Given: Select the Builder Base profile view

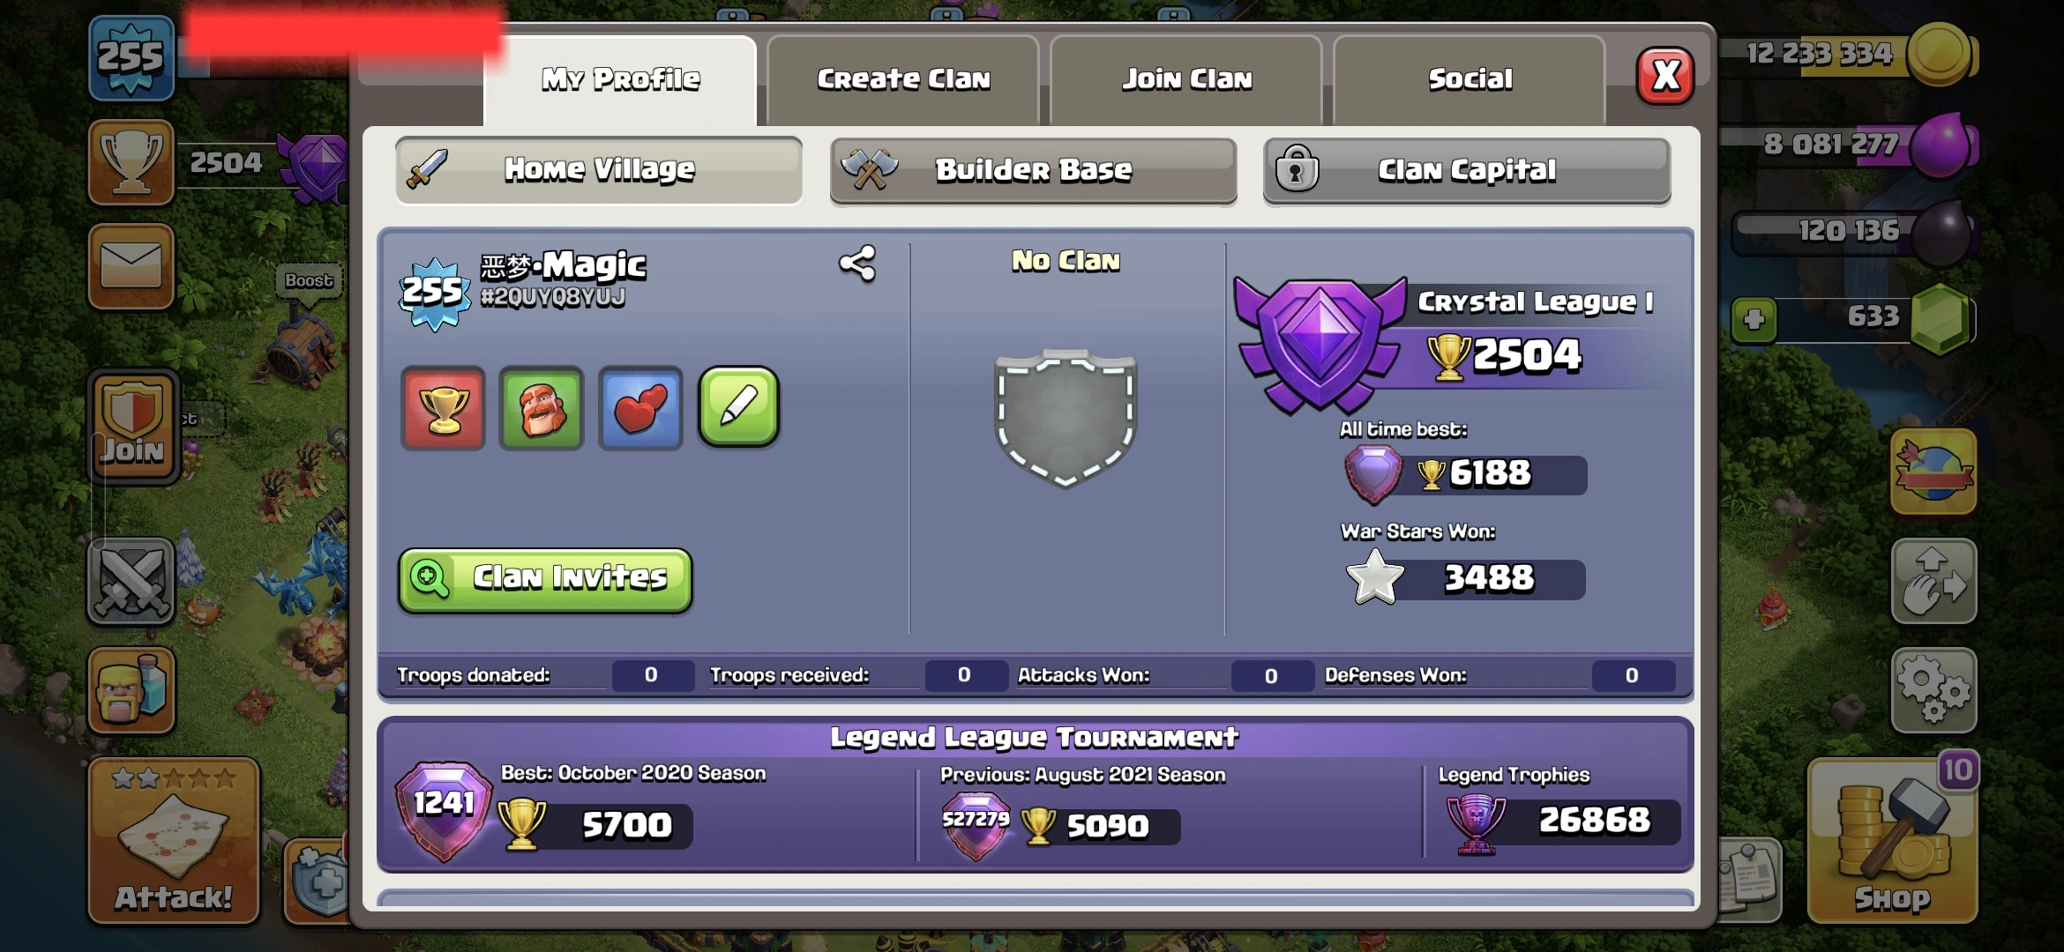Looking at the screenshot, I should click(x=1033, y=170).
